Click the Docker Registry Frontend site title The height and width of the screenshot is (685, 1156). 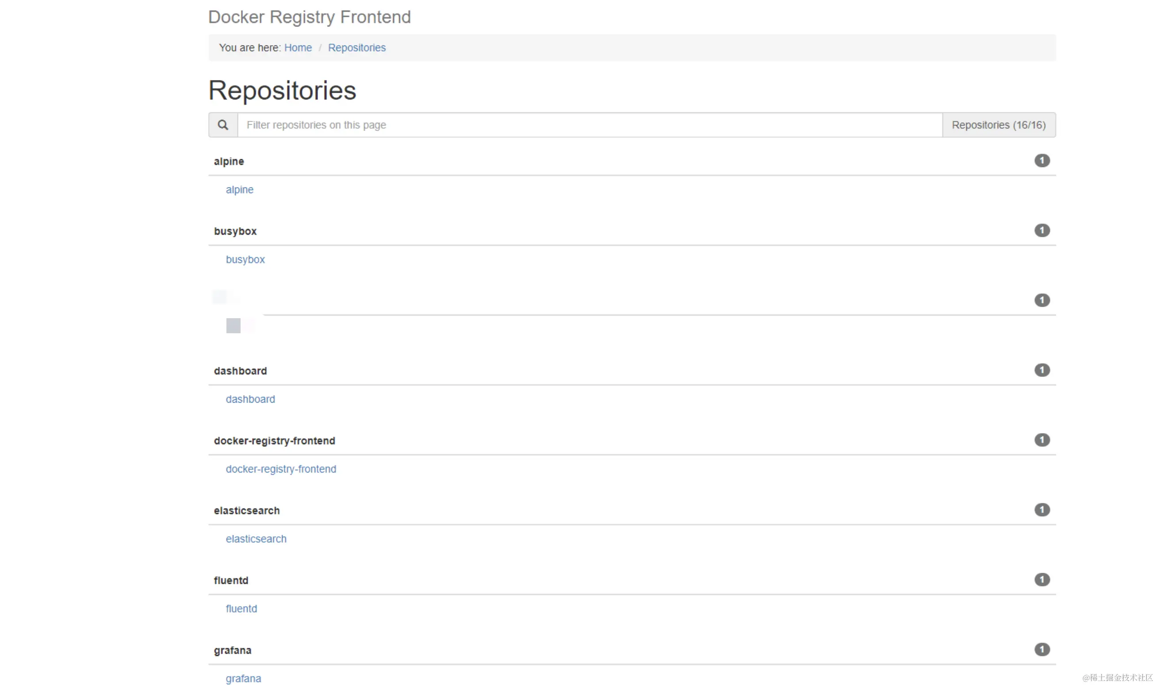(x=309, y=17)
